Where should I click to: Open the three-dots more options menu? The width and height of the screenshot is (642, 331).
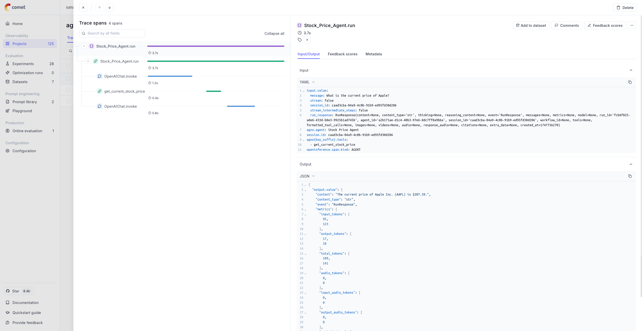[632, 25]
